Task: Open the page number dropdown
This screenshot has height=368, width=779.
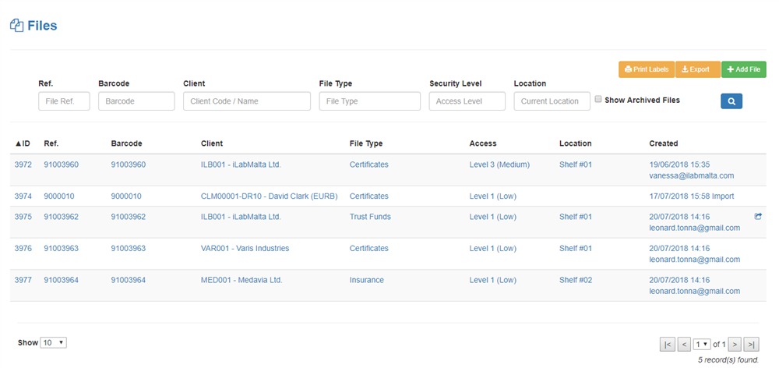Action: (702, 344)
